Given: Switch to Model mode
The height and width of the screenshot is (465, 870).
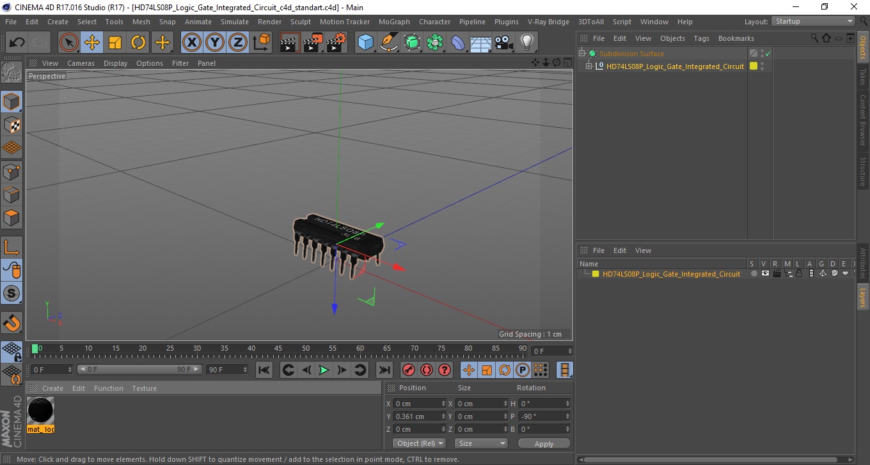Looking at the screenshot, I should pyautogui.click(x=12, y=102).
